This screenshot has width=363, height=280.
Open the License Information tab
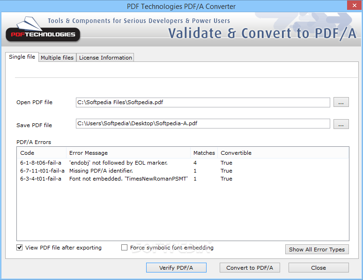(x=105, y=58)
